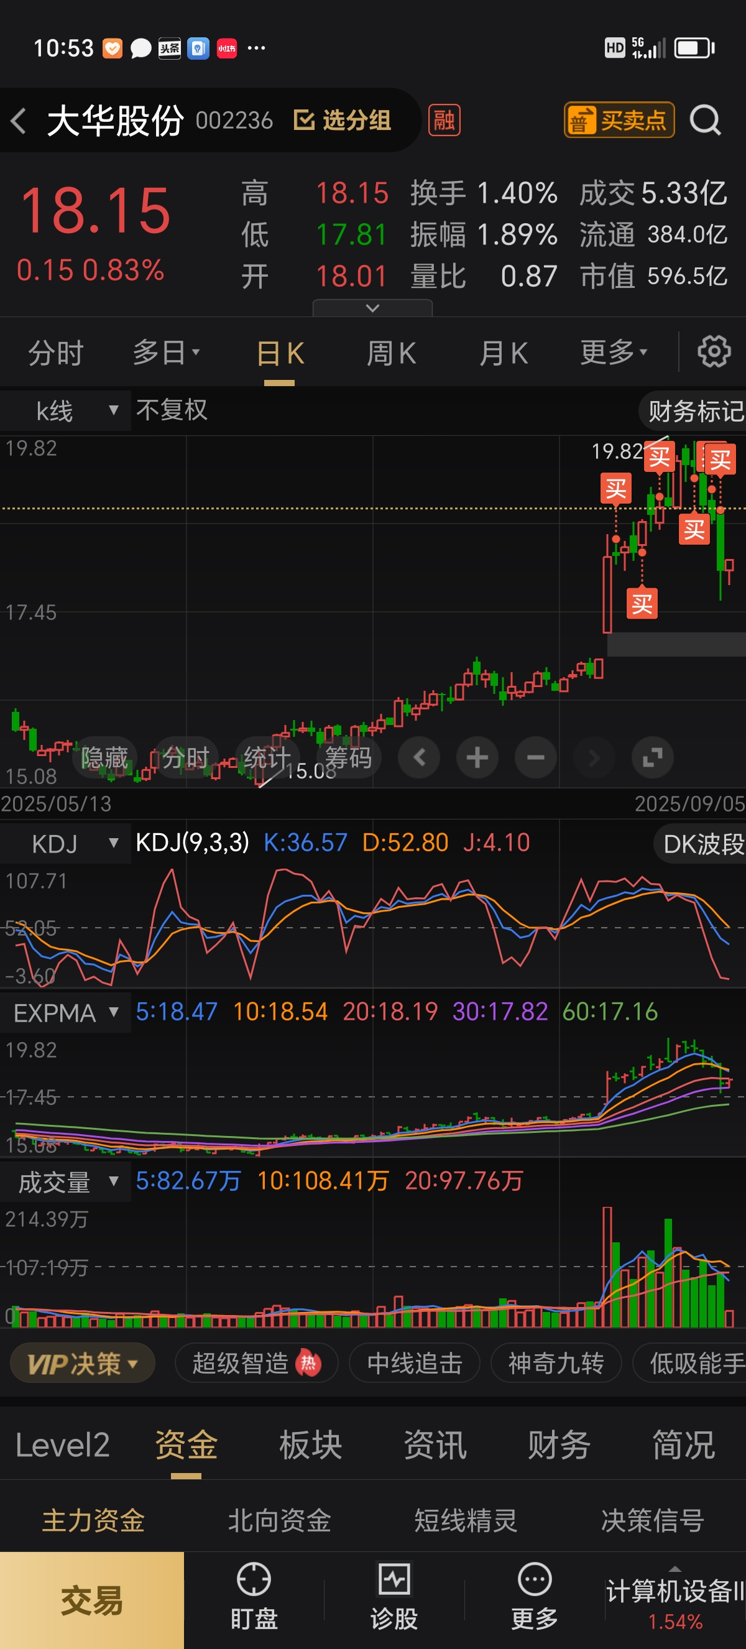Viewport: 746px width, 1649px height.
Task: Open the KDJ indicator dropdown
Action: pos(65,844)
